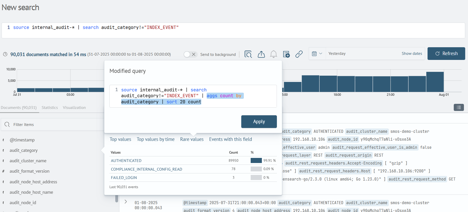Click the fields list scrollbar handle
468x212 pixels.
(x=117, y=199)
